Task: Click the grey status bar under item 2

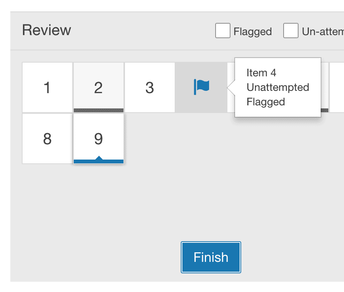Action: [99, 110]
